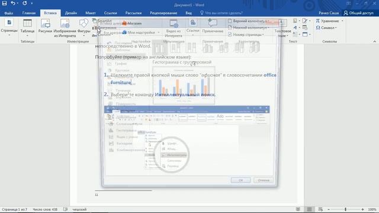Switch to the Главная tab
Viewport: 379px width, 213px height.
(x=29, y=13)
